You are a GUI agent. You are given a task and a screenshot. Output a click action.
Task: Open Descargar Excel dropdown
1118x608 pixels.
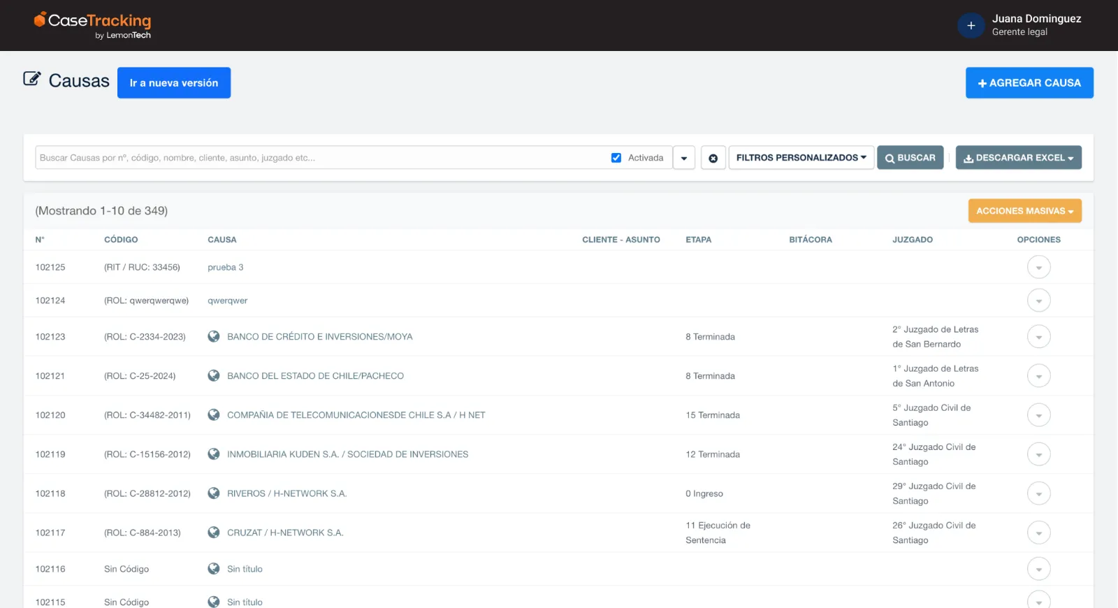click(1018, 158)
